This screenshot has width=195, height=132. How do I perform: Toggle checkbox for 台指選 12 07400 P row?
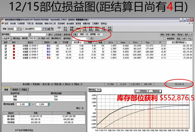pos(6,55)
